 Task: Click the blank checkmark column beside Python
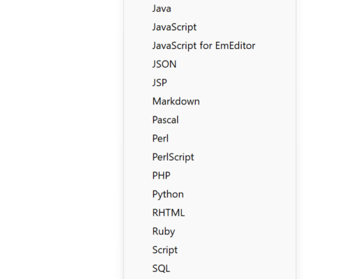coord(138,194)
